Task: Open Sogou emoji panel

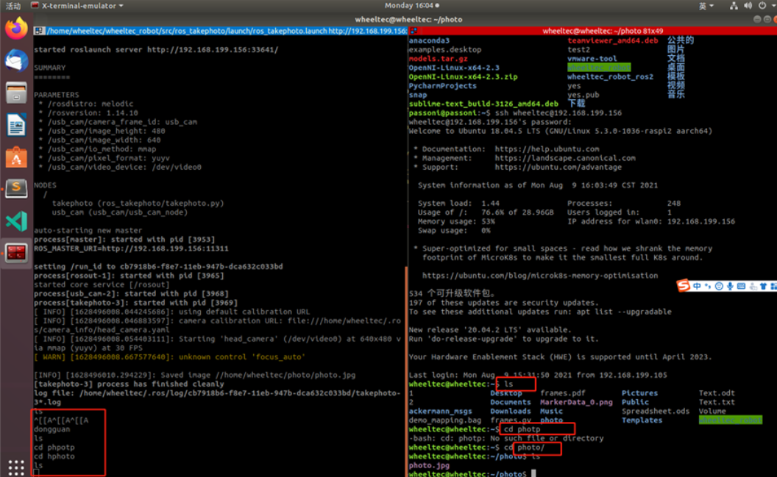Action: click(719, 286)
